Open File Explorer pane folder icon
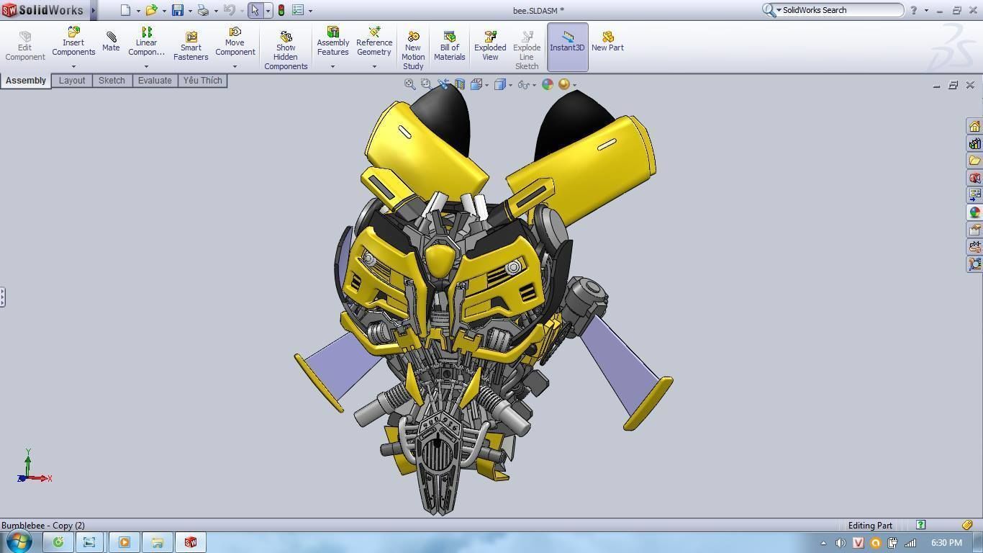Viewport: 983px width, 553px height. point(974,161)
